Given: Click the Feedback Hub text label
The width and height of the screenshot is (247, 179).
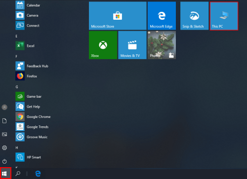Looking at the screenshot, I should click(x=38, y=66).
